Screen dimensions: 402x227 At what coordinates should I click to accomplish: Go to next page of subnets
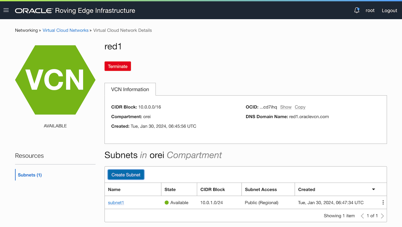383,216
